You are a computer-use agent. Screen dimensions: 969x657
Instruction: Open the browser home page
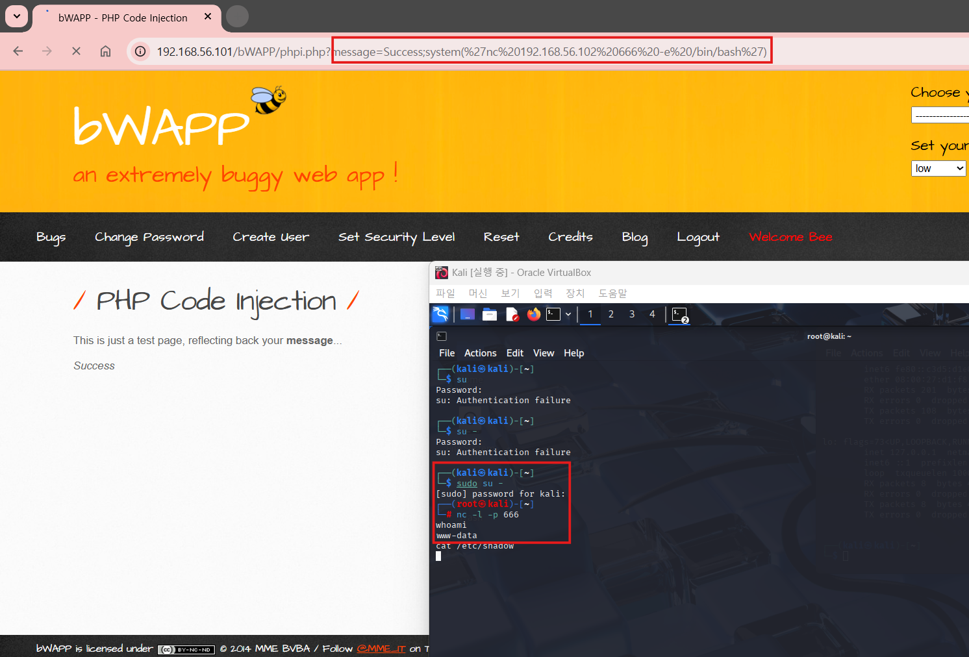pyautogui.click(x=105, y=51)
